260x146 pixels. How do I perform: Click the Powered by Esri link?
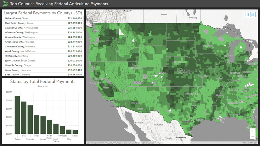250,143
